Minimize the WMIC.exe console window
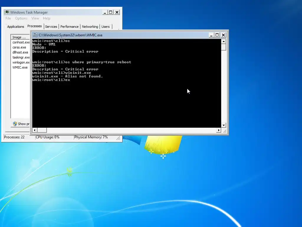The image size is (302, 227). 211,35
